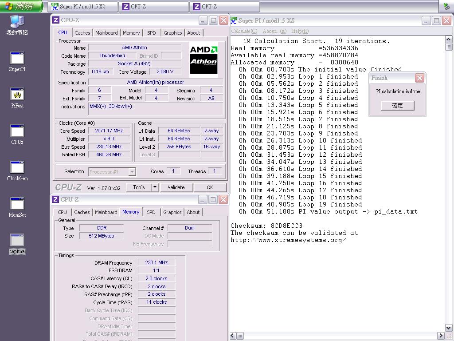Click the Windows Start button
Viewport: 454px width, 341px height.
point(21,6)
